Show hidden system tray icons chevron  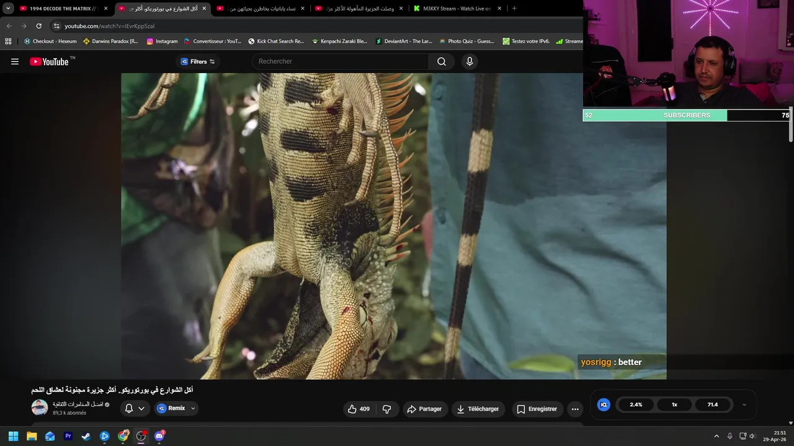[716, 436]
